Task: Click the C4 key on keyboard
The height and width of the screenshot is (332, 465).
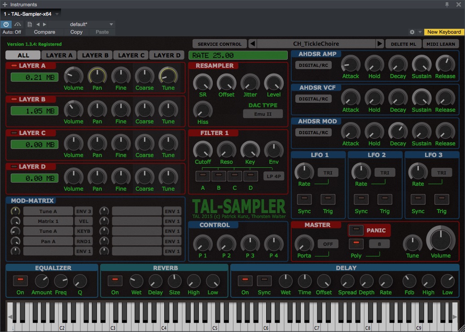Action: point(164,324)
